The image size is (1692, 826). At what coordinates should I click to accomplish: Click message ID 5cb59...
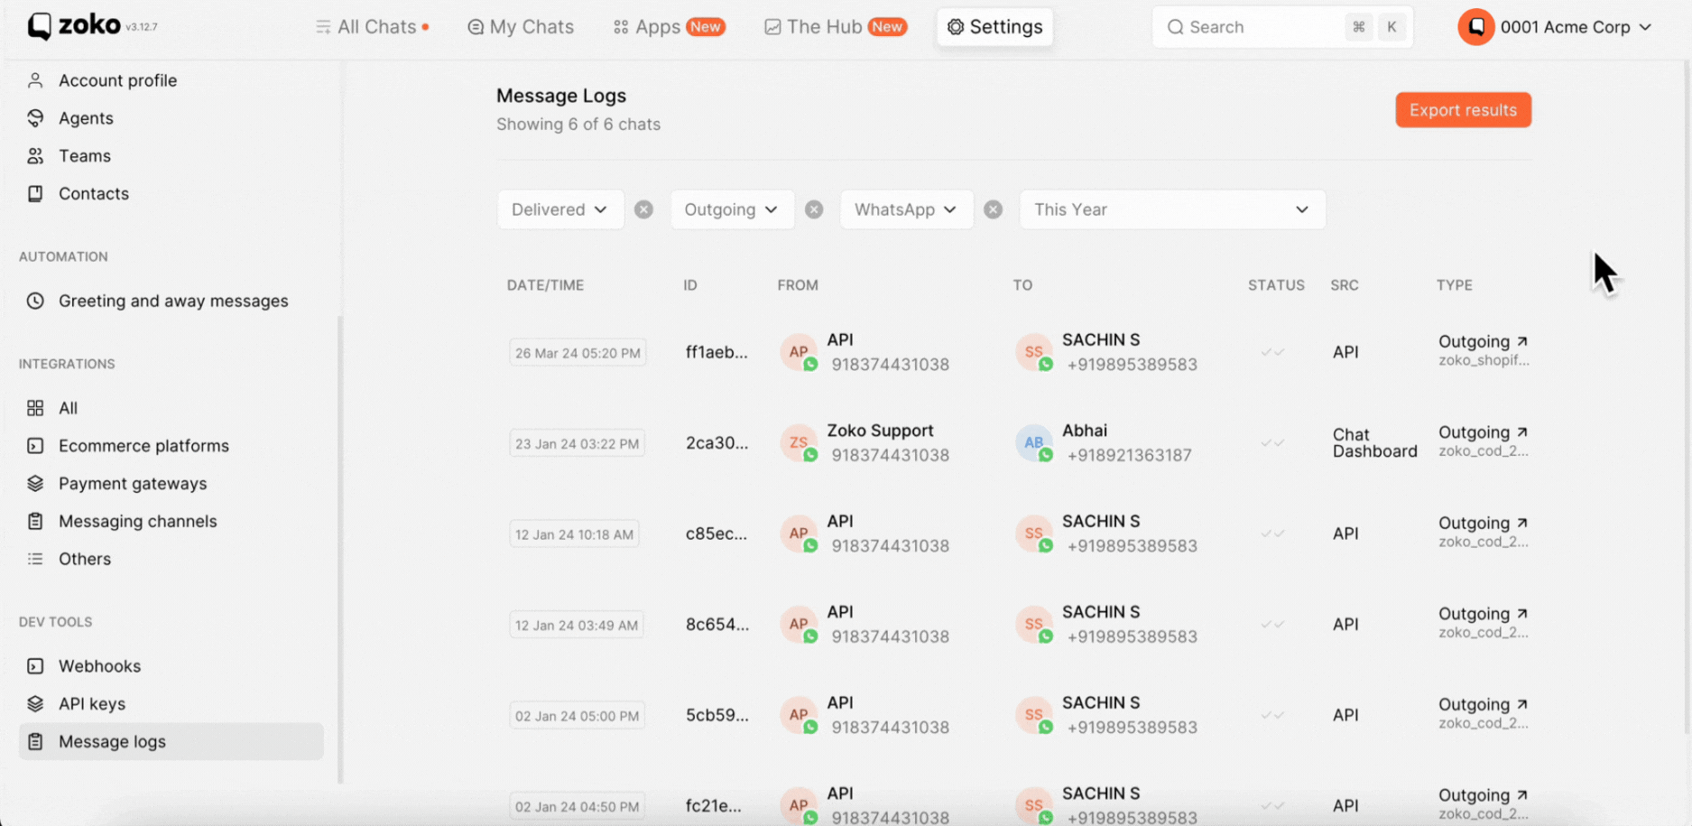[717, 715]
